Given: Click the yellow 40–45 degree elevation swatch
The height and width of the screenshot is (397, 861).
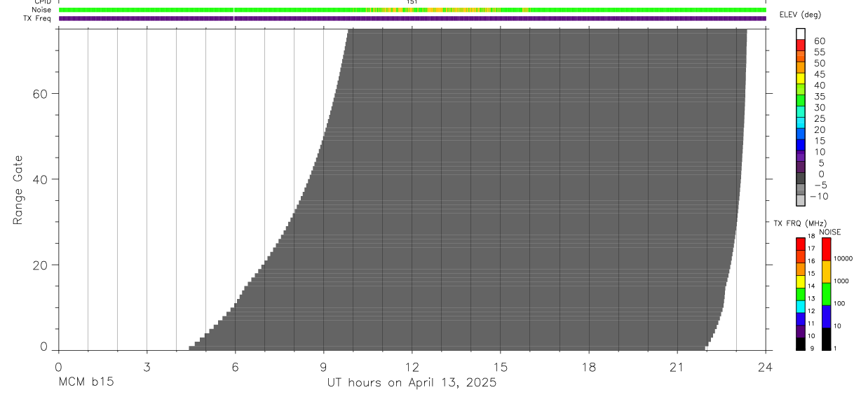Looking at the screenshot, I should [x=800, y=78].
